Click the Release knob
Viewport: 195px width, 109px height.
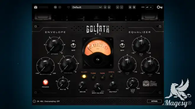(x=68, y=64)
